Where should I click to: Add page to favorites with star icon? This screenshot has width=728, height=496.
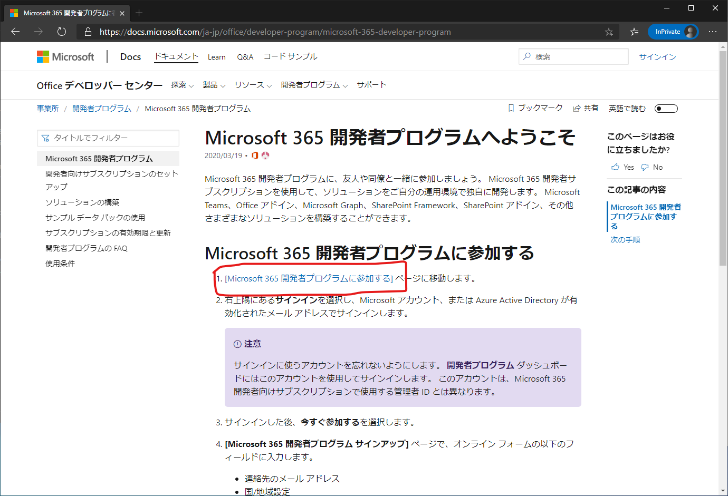(609, 32)
